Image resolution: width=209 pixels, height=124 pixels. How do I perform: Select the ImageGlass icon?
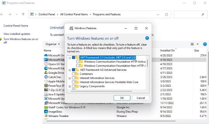coord(46,112)
